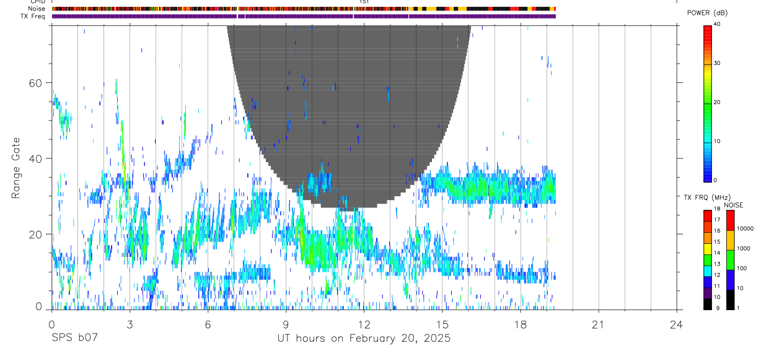Image resolution: width=761 pixels, height=351 pixels.
Task: Click Range Gate axis tick label '60'
Action: (x=35, y=83)
